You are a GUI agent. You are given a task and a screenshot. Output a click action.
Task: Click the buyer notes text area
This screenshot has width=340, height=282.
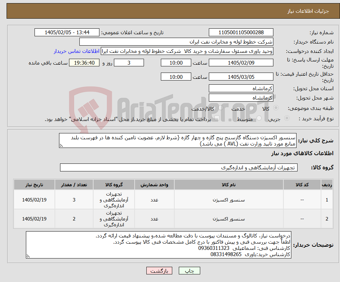pos(158,245)
